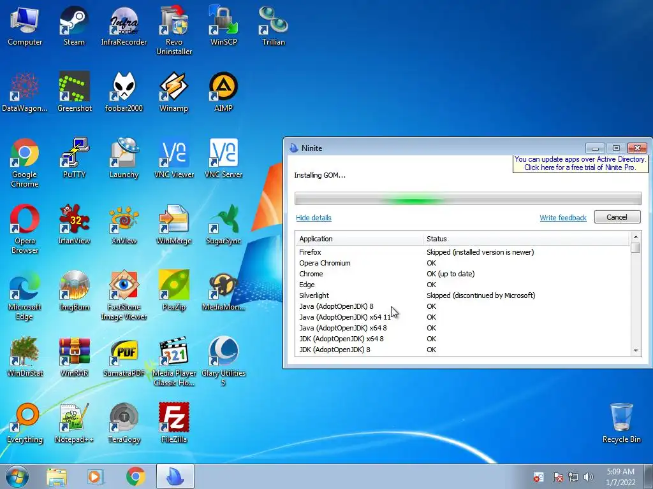Image resolution: width=653 pixels, height=489 pixels.
Task: Click the Application column header
Action: point(360,239)
